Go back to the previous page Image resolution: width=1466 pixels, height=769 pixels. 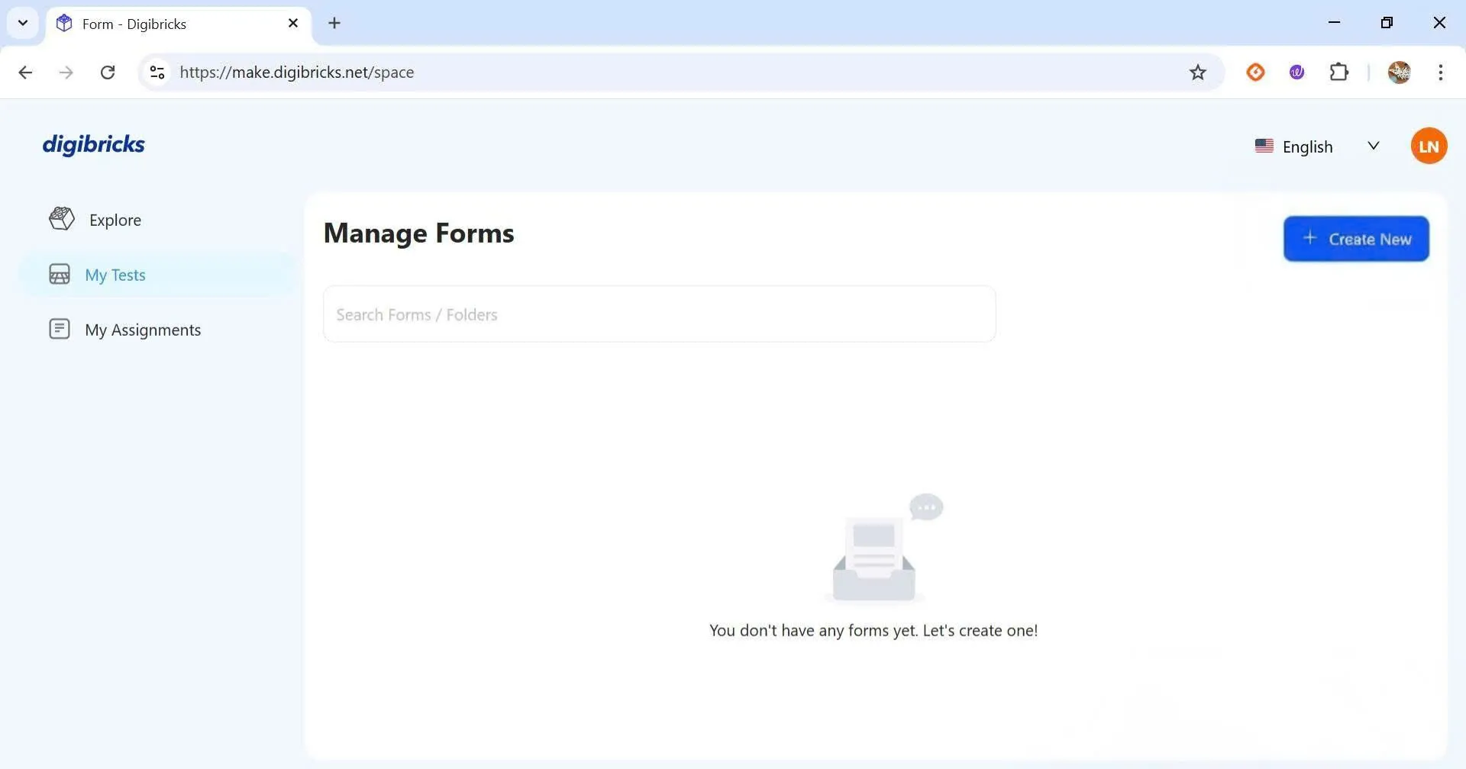(x=25, y=72)
